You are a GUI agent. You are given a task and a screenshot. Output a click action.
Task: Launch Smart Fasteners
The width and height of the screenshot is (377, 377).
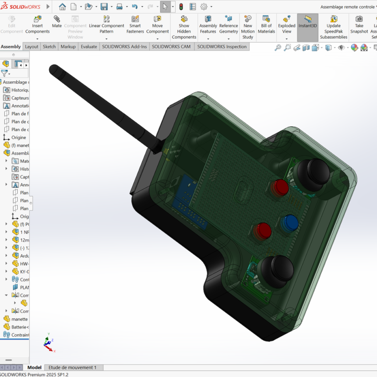[x=135, y=25]
